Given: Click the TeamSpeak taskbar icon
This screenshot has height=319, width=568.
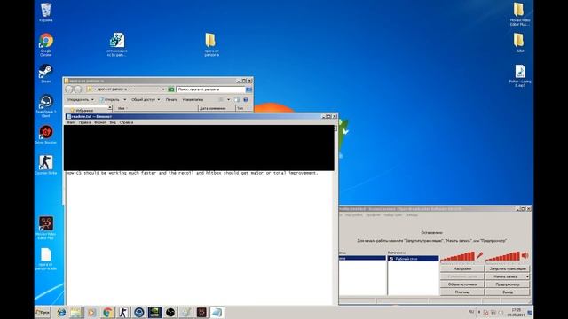Looking at the screenshot, I should pyautogui.click(x=138, y=313).
